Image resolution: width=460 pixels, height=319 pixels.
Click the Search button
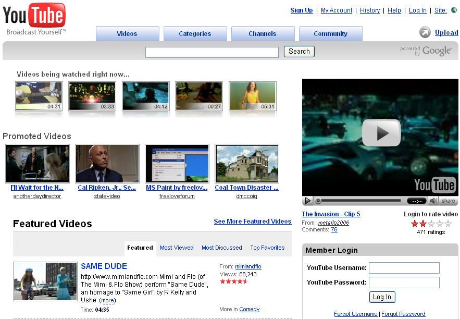click(x=299, y=52)
